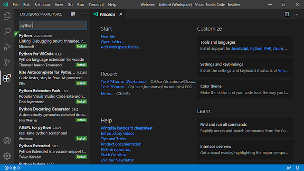Image resolution: width=304 pixels, height=171 pixels.
Task: Click Add workspace folder link
Action: (x=121, y=47)
